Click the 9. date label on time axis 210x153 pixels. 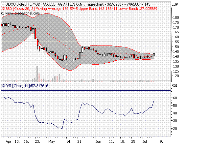[161, 141]
